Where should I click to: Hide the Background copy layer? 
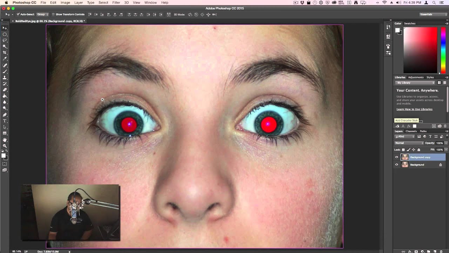397,157
